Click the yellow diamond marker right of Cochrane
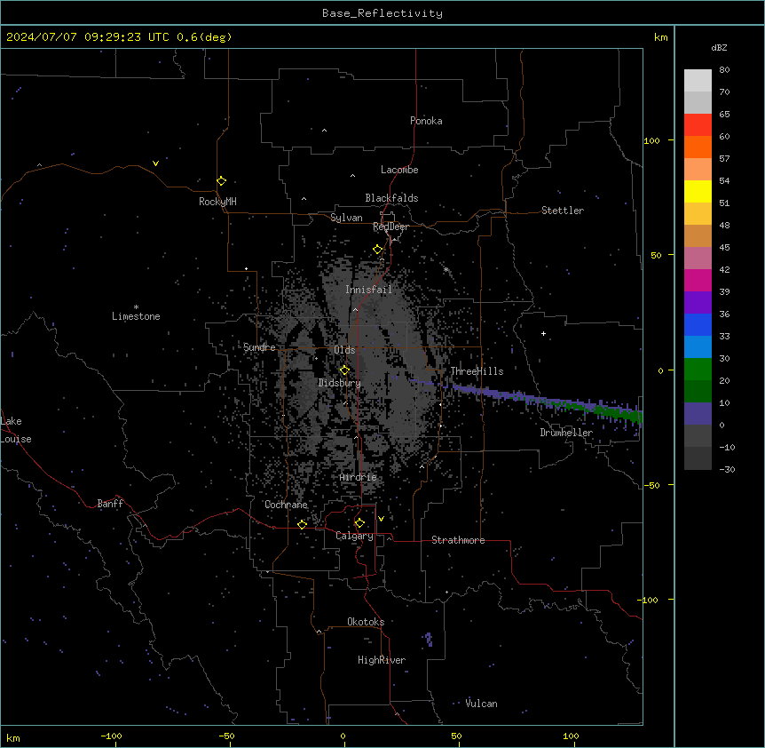The width and height of the screenshot is (765, 748). (x=303, y=524)
